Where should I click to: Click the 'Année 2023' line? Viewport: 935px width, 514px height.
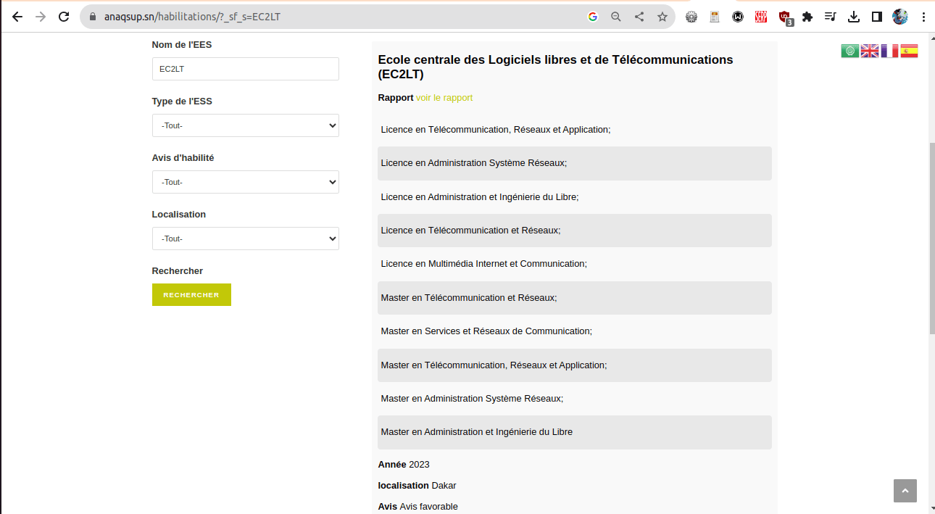click(x=404, y=465)
